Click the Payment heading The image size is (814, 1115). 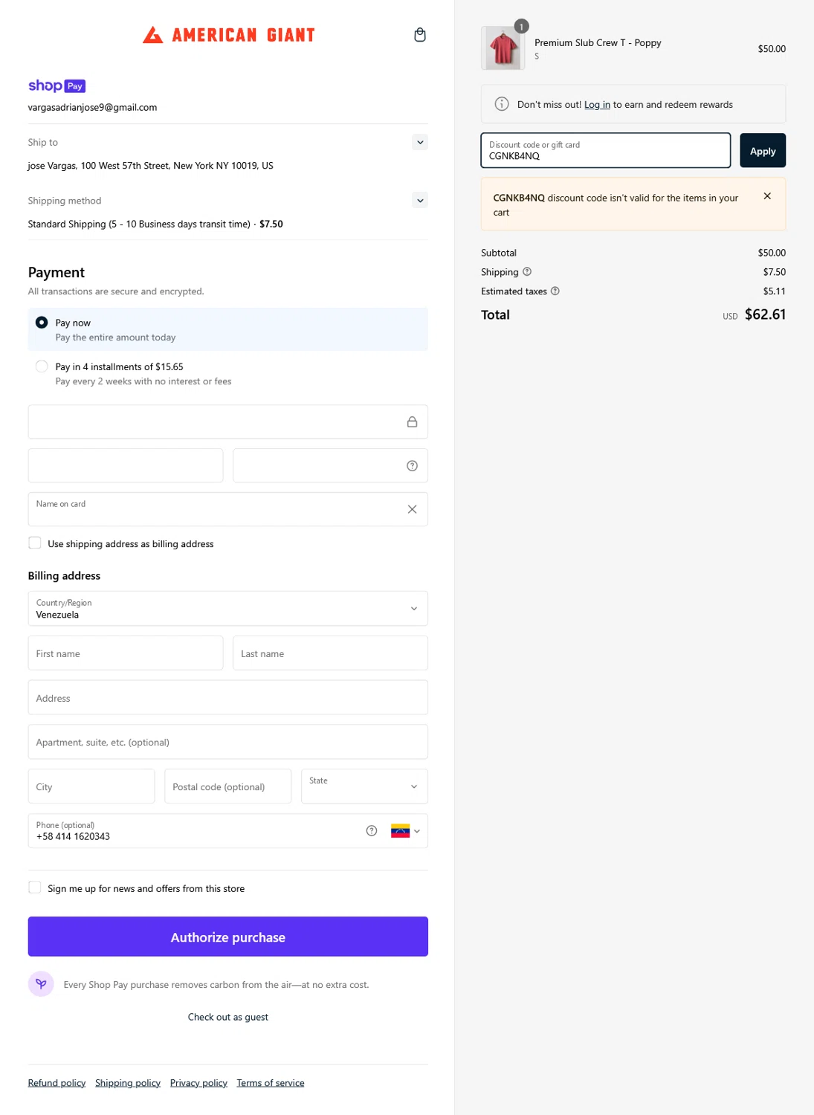tap(56, 272)
